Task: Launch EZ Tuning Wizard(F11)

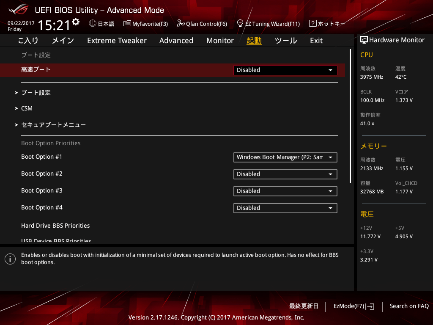Action: (273, 24)
